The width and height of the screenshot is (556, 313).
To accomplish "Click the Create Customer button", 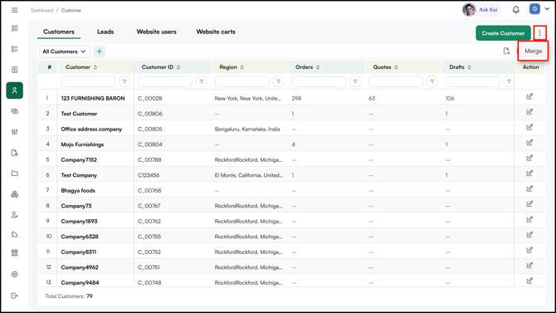I will pyautogui.click(x=503, y=33).
